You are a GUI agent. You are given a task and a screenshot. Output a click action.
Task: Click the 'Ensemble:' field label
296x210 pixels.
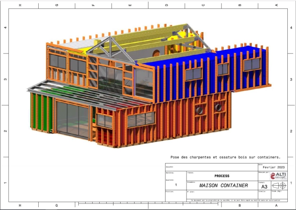(x=191, y=182)
